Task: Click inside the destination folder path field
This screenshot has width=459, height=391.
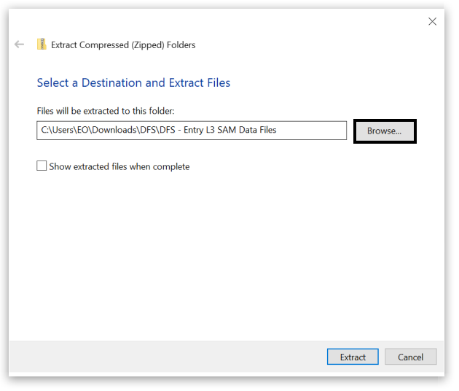Action: tap(191, 131)
